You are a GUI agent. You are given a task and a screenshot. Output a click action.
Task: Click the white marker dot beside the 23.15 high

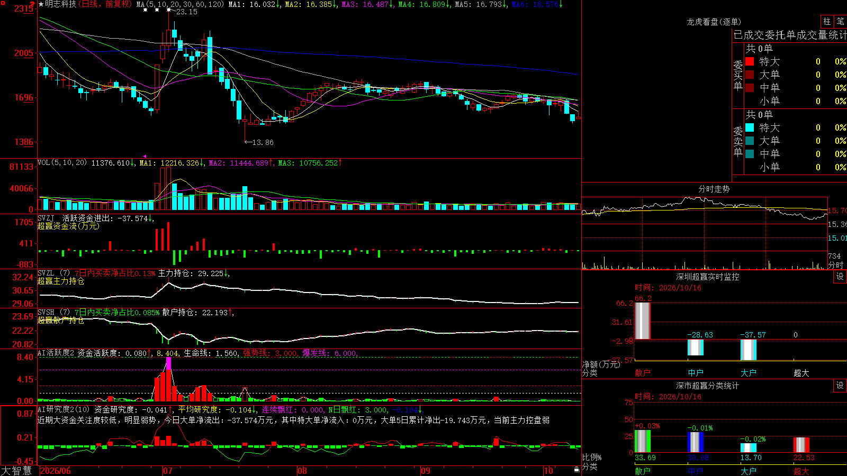(x=168, y=10)
